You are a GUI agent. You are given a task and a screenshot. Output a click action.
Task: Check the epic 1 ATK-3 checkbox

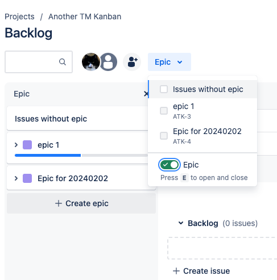point(164,111)
